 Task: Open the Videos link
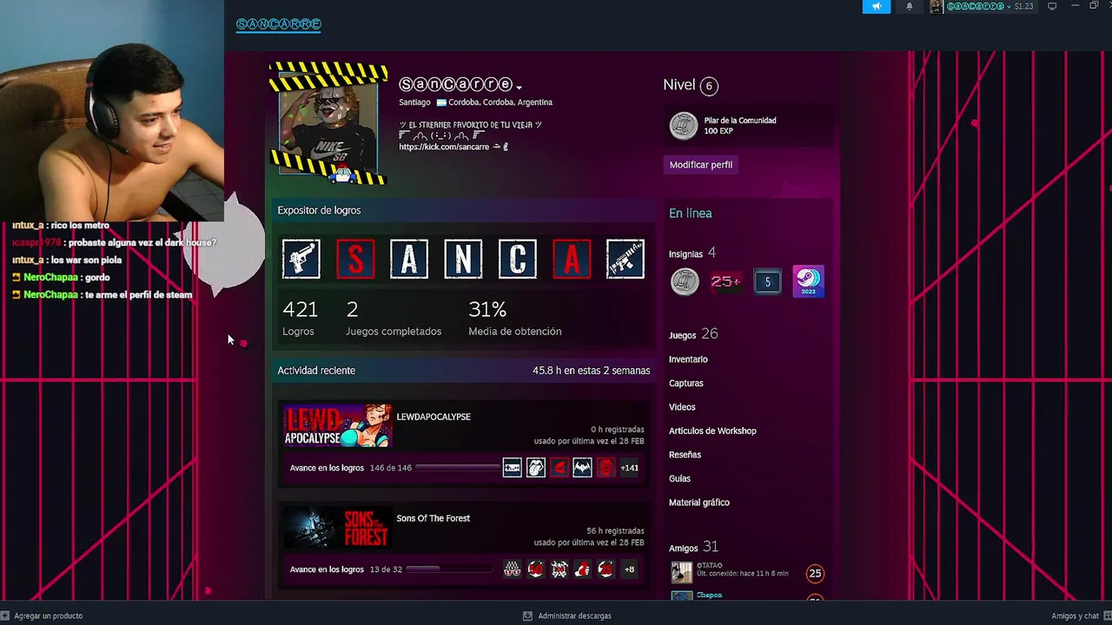(682, 407)
